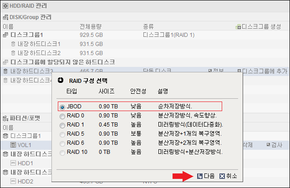Click the 0.45 TB size for RAID 1
Image resolution: width=290 pixels, height=188 pixels.
click(x=108, y=125)
